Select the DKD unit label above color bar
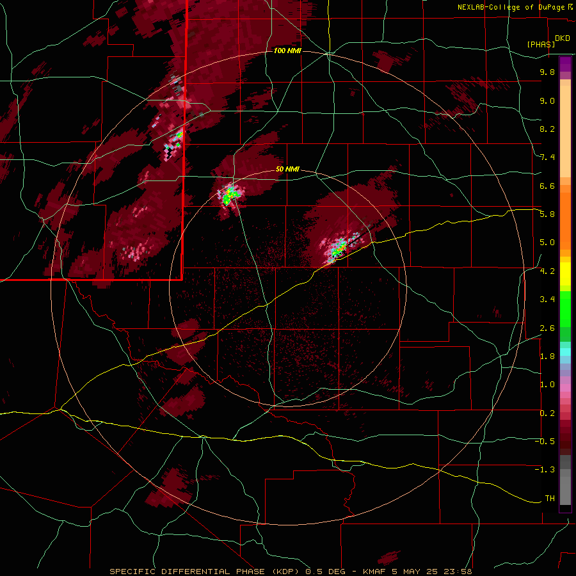The image size is (576, 576). point(563,38)
